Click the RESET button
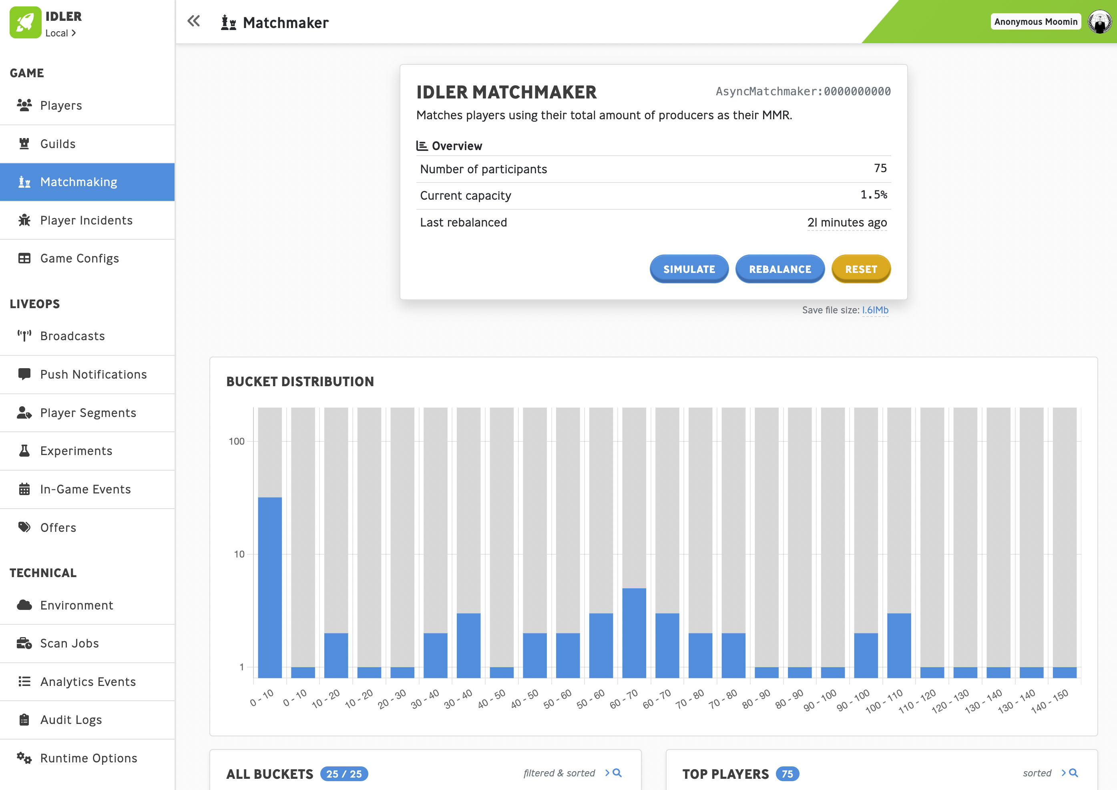 [x=860, y=269]
